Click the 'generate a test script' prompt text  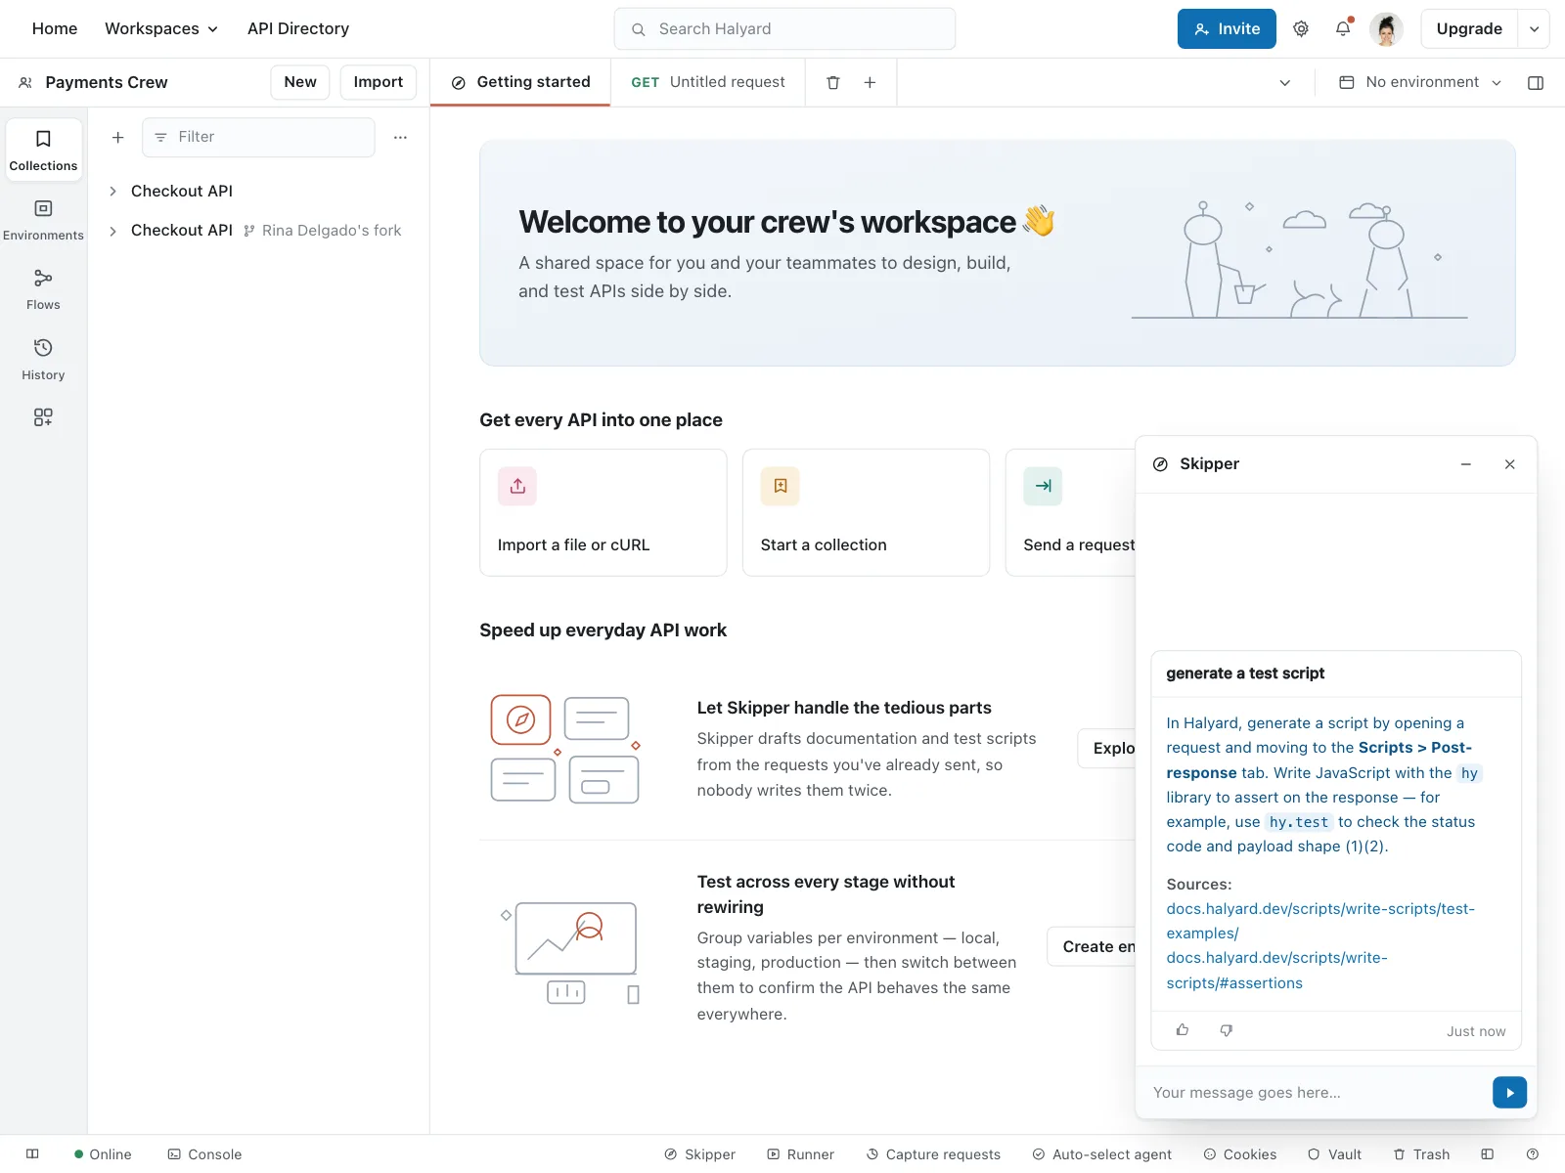pyautogui.click(x=1245, y=673)
